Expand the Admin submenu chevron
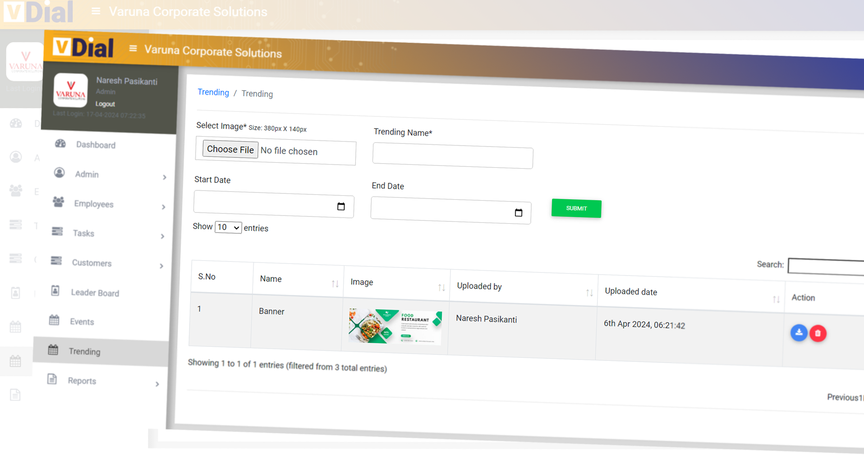 pos(164,177)
